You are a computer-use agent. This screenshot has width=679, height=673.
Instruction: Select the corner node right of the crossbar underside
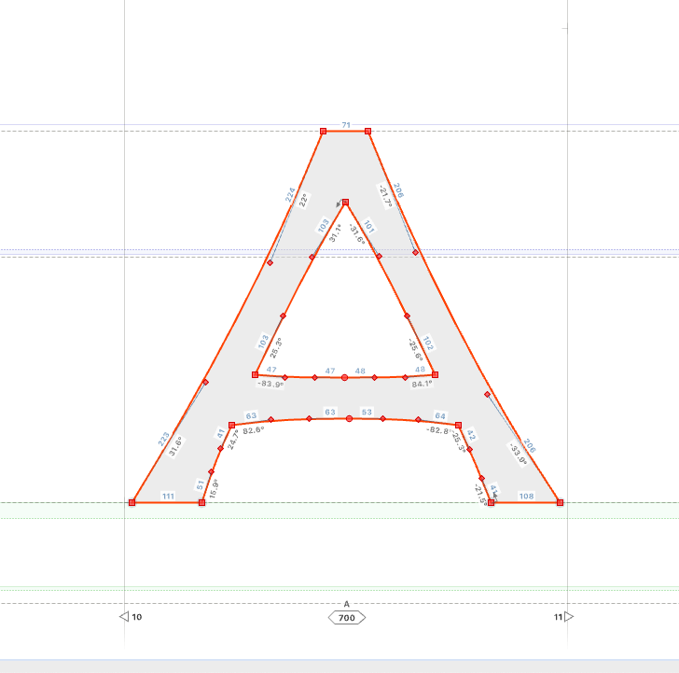[458, 425]
